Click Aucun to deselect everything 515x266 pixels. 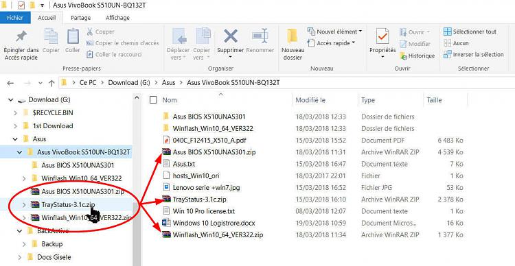(456, 43)
